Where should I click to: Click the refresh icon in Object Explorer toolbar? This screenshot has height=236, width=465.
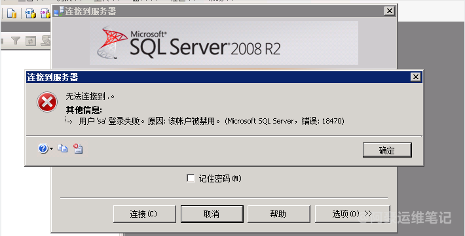30,41
